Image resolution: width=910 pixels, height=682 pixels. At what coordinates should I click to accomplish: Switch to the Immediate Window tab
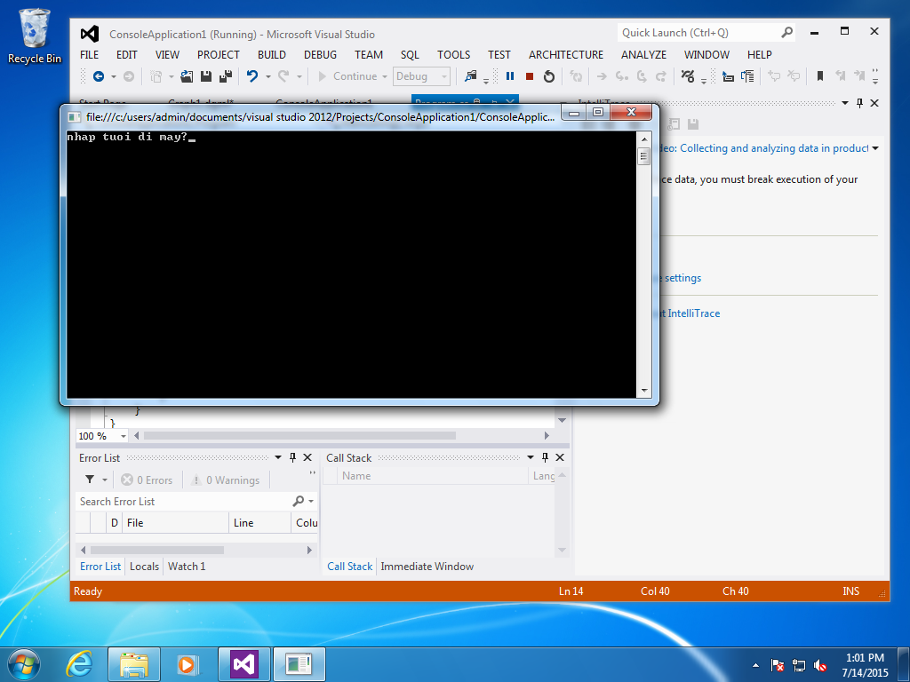pyautogui.click(x=427, y=567)
